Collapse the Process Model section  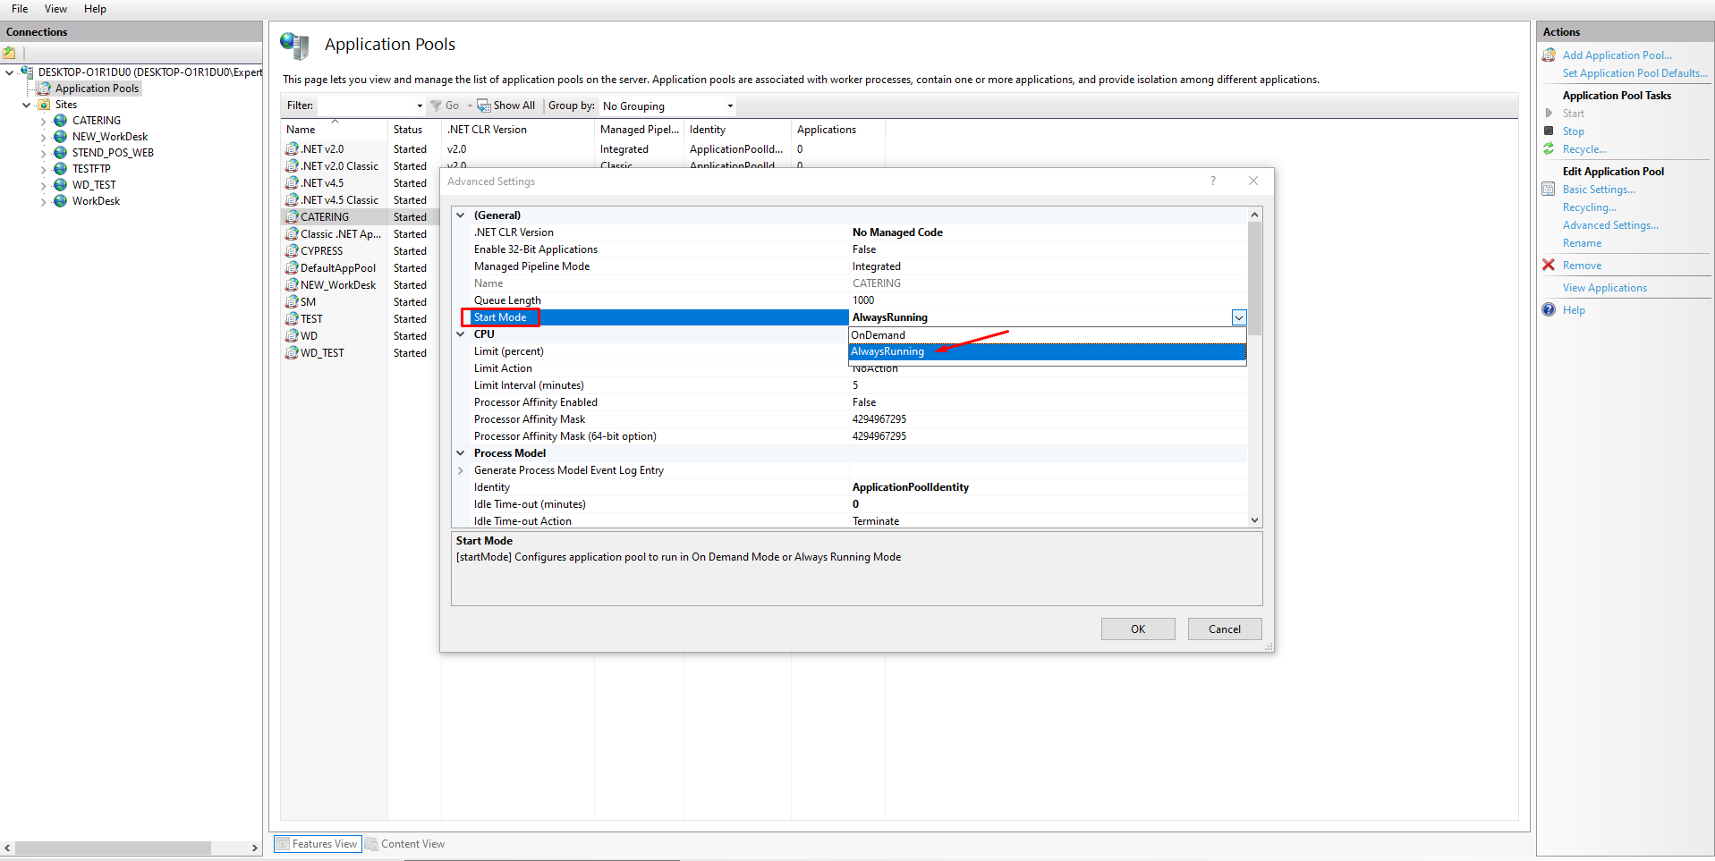[x=461, y=453]
